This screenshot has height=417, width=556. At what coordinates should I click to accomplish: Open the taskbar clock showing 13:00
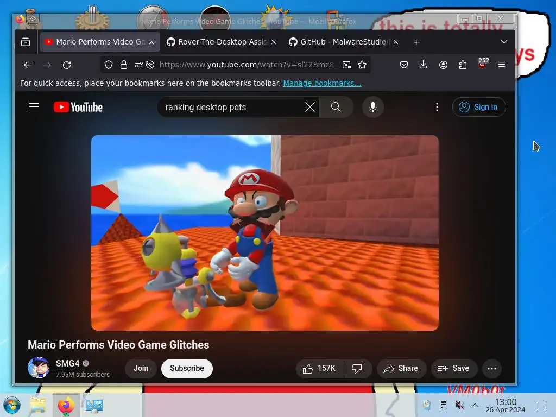pyautogui.click(x=506, y=405)
